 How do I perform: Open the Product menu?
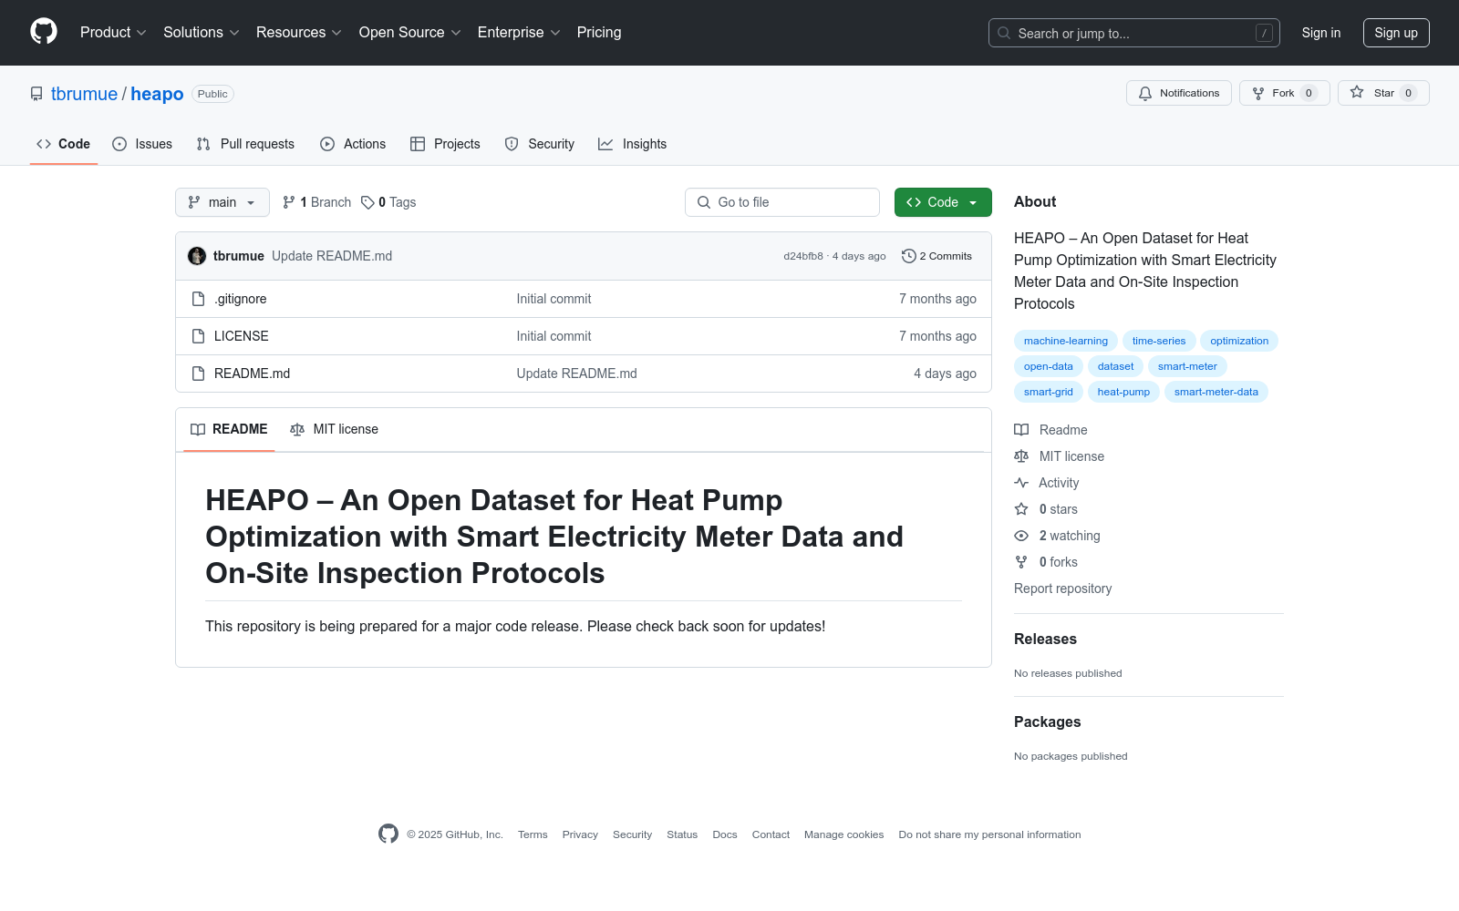tap(113, 33)
